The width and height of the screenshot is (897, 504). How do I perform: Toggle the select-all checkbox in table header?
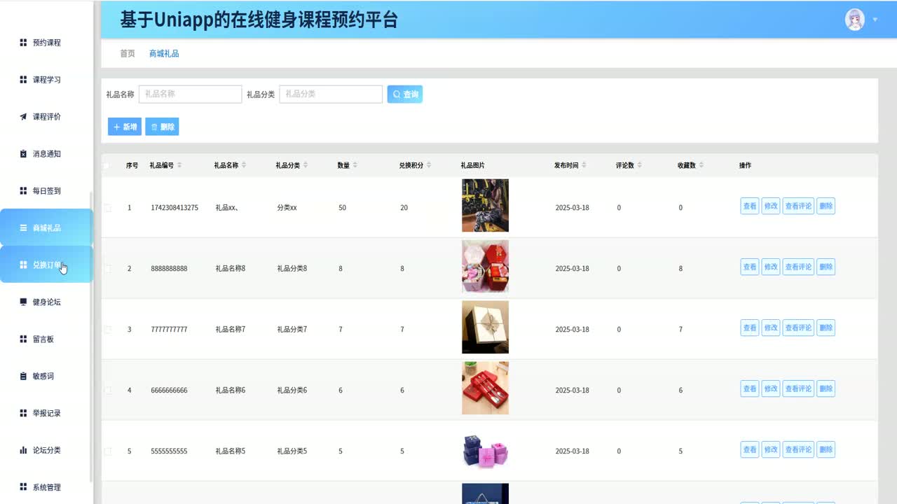106,166
